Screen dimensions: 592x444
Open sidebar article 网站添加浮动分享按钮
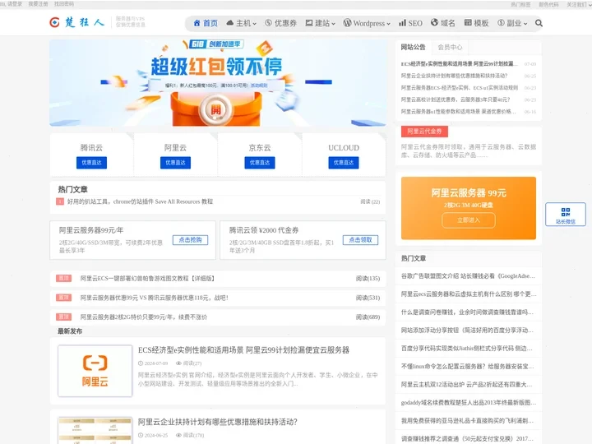click(x=467, y=331)
